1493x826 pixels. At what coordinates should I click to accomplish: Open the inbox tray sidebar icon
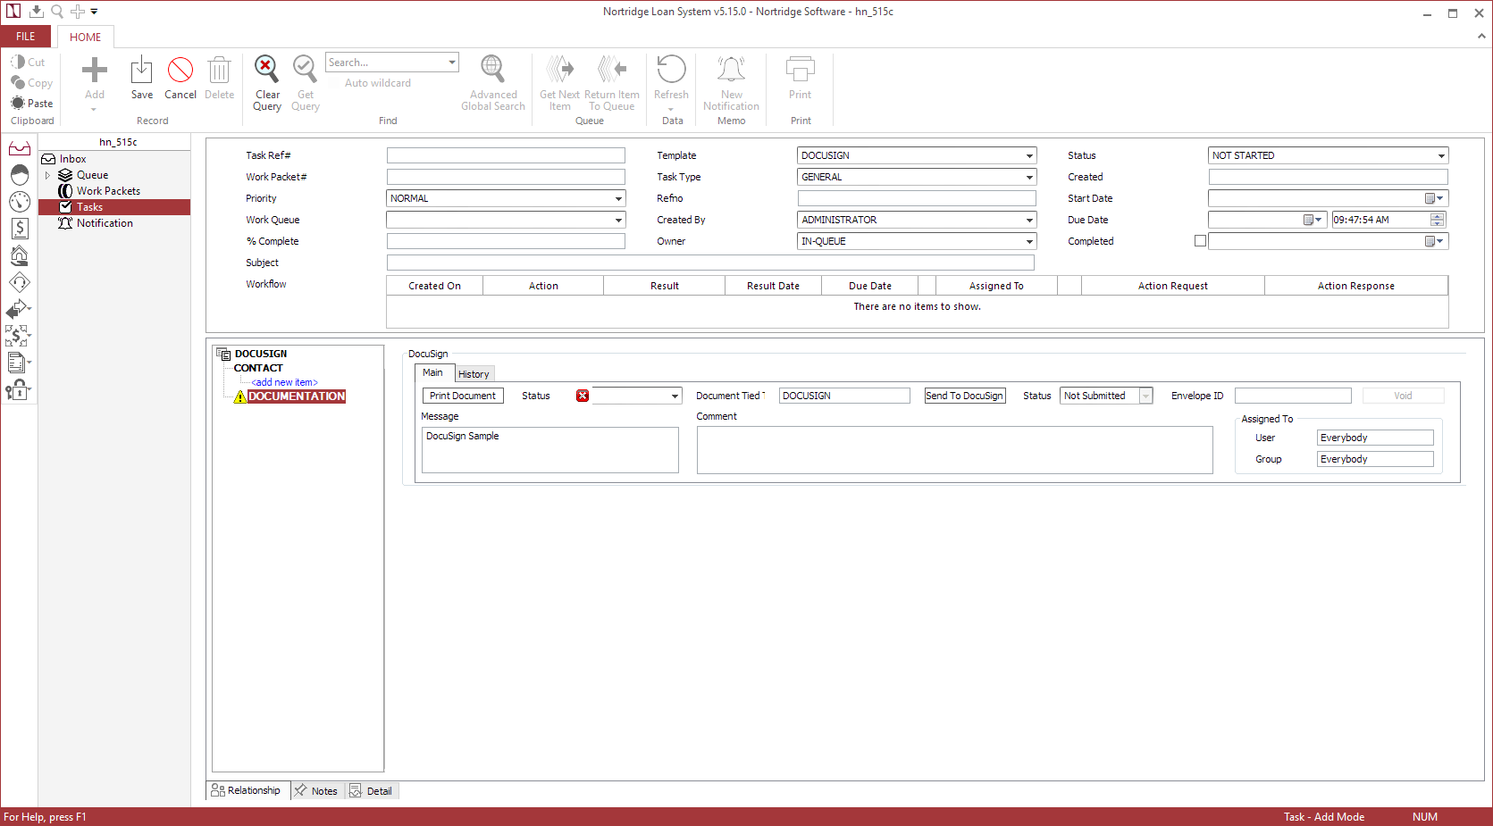tap(20, 148)
